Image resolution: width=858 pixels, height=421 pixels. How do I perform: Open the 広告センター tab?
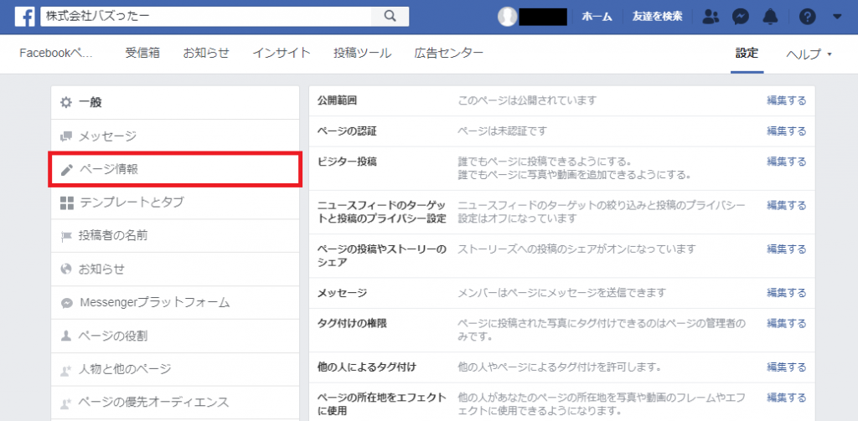pos(448,54)
